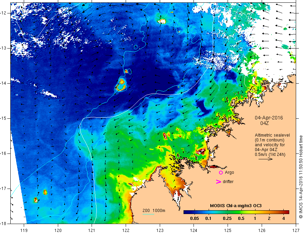
Task: Click the latitude label -12
Action: [x=3, y=13]
